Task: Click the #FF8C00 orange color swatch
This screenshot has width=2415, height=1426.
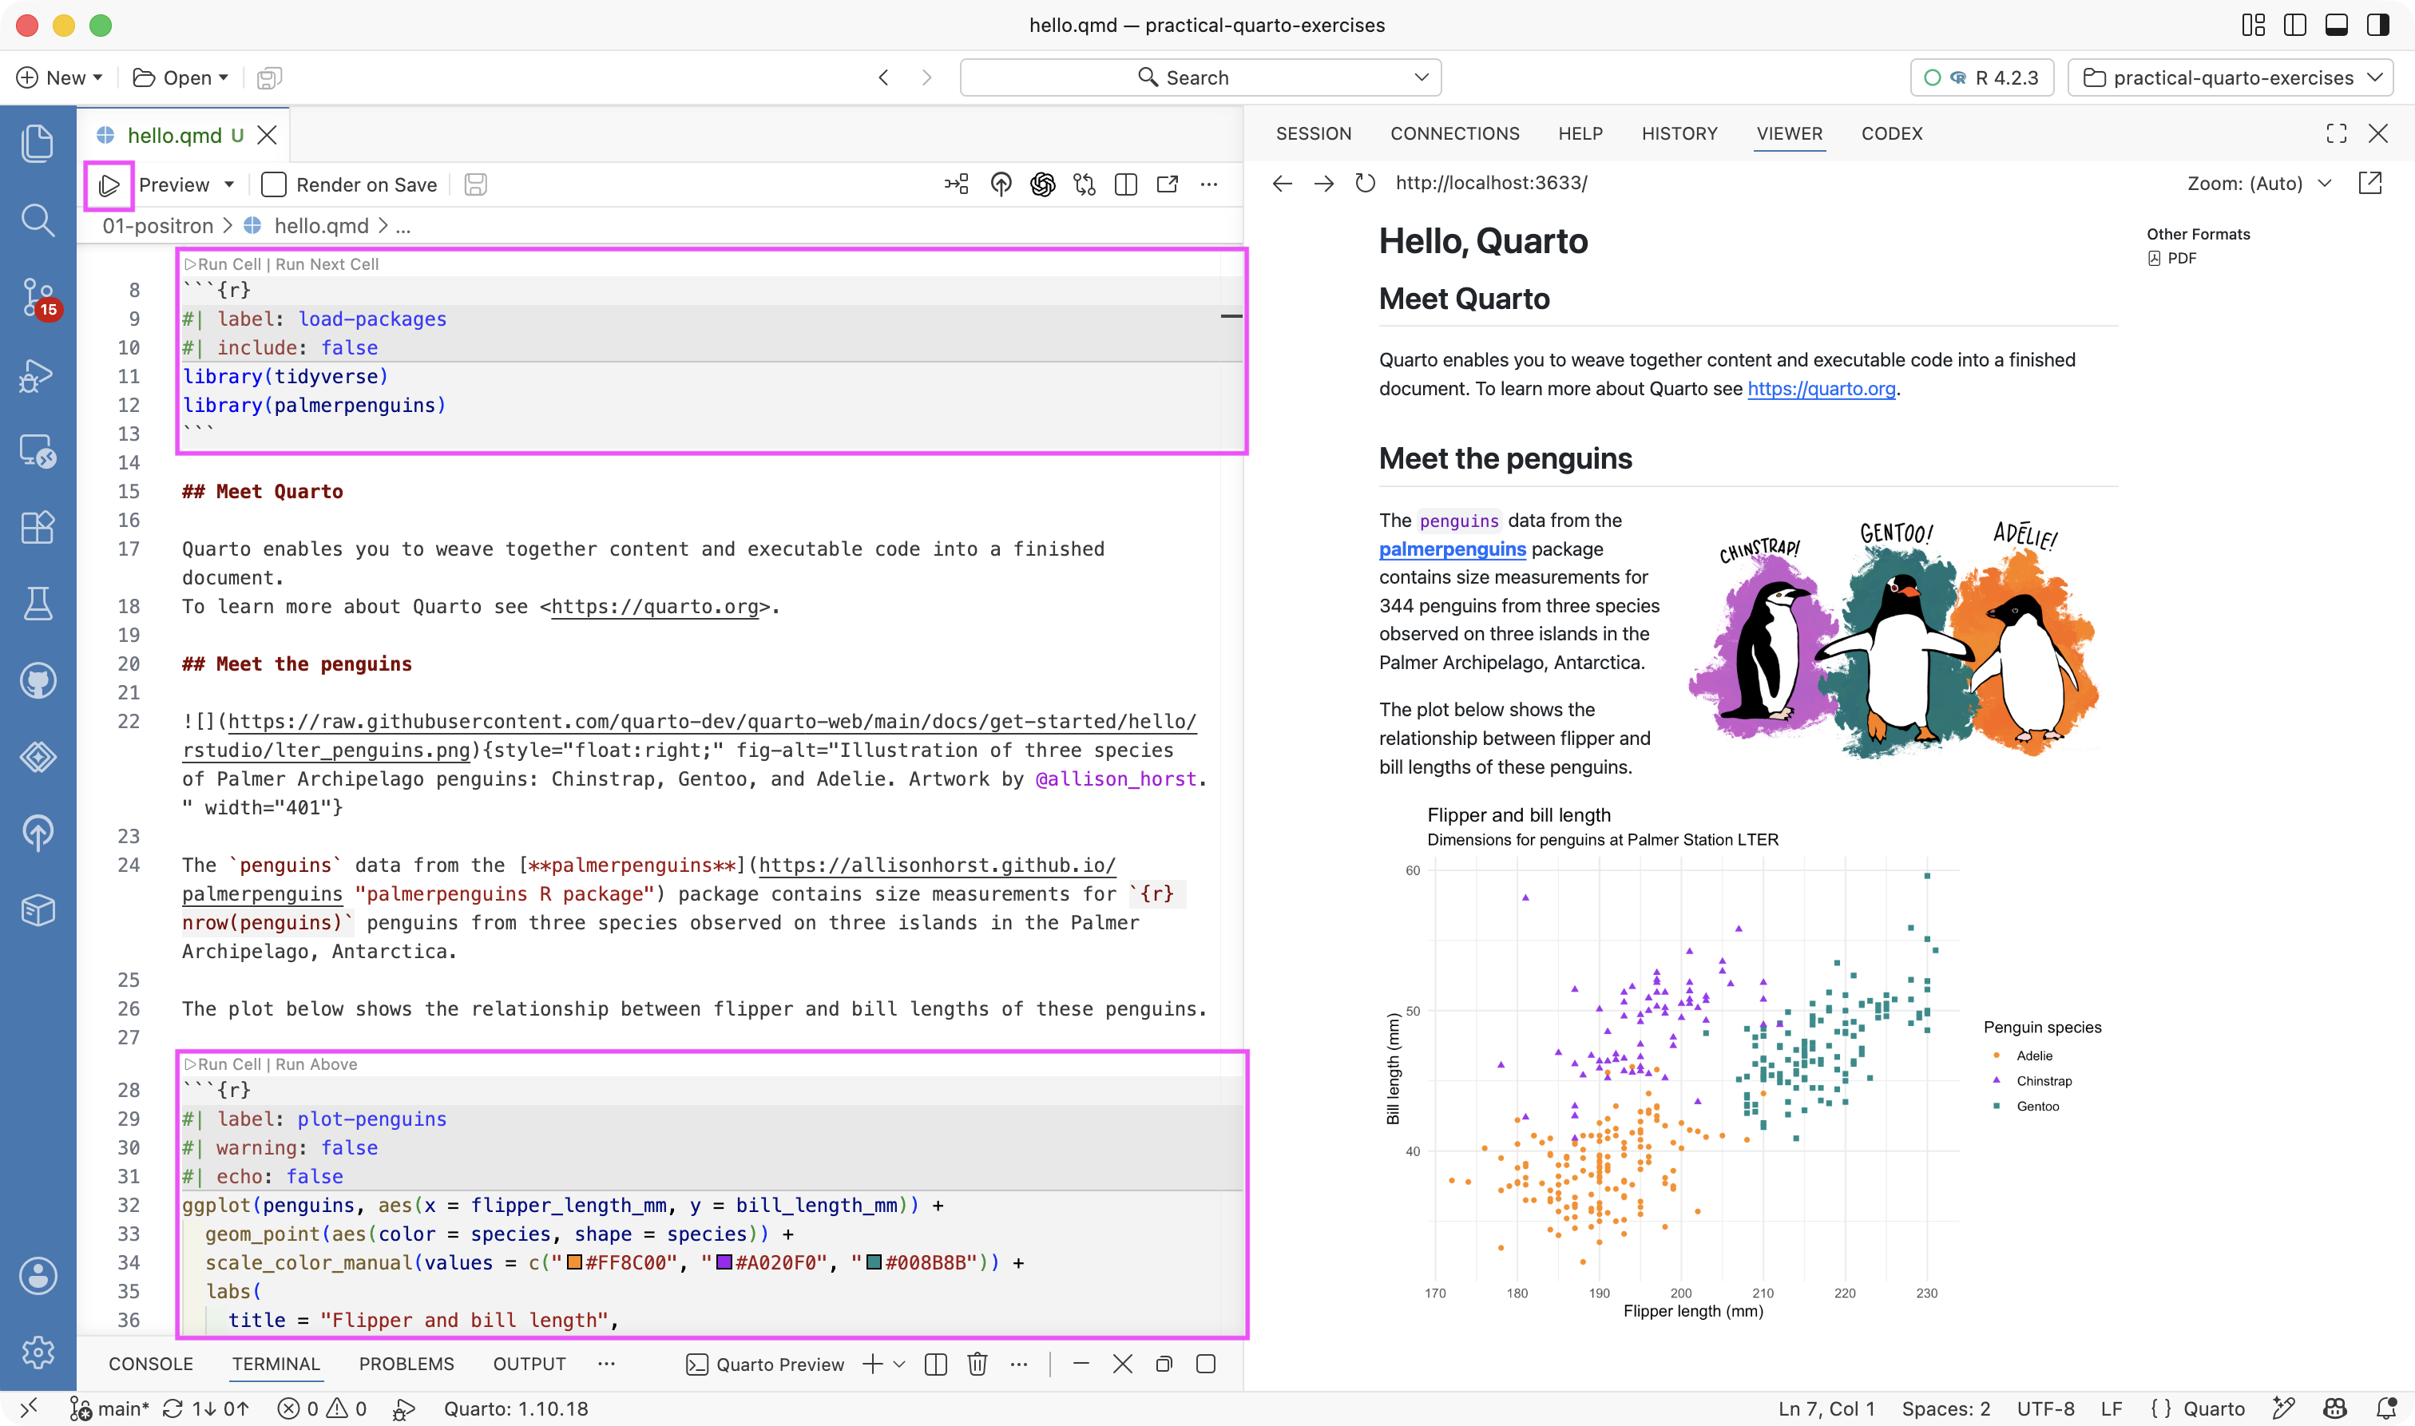Action: pos(575,1262)
